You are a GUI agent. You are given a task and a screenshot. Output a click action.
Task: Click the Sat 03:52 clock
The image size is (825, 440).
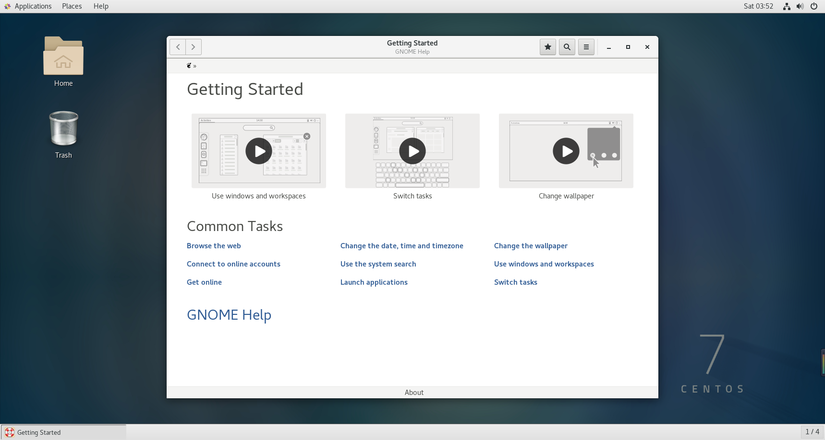tap(758, 6)
